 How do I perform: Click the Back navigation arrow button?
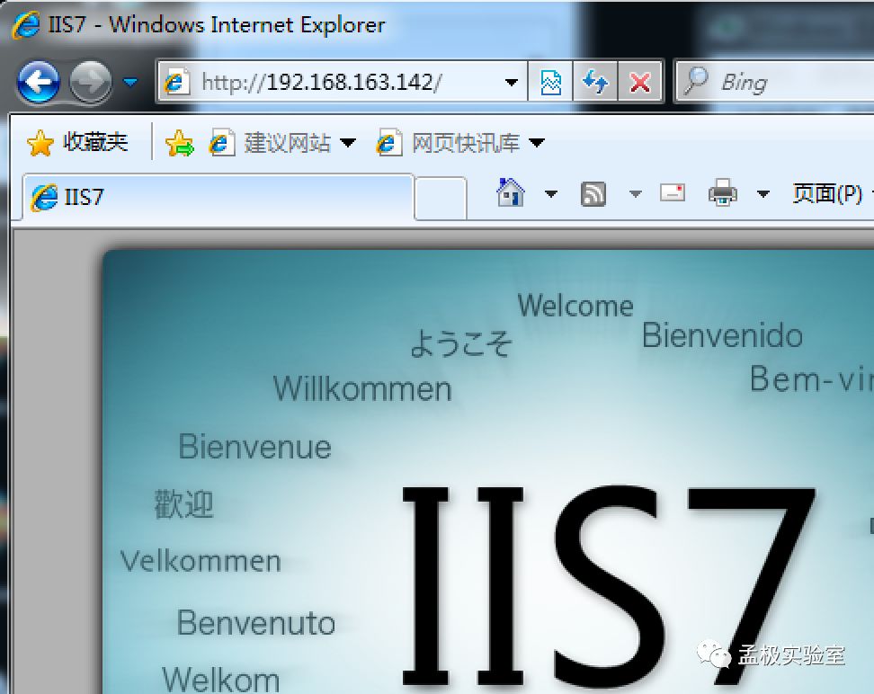38,84
